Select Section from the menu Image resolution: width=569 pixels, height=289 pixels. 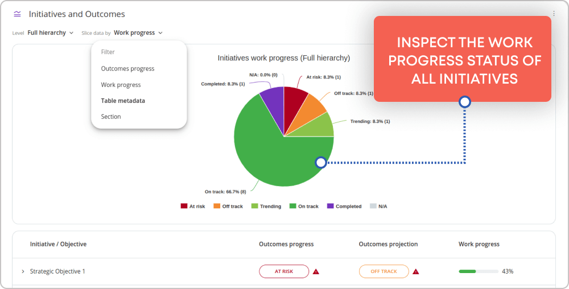[x=111, y=117]
